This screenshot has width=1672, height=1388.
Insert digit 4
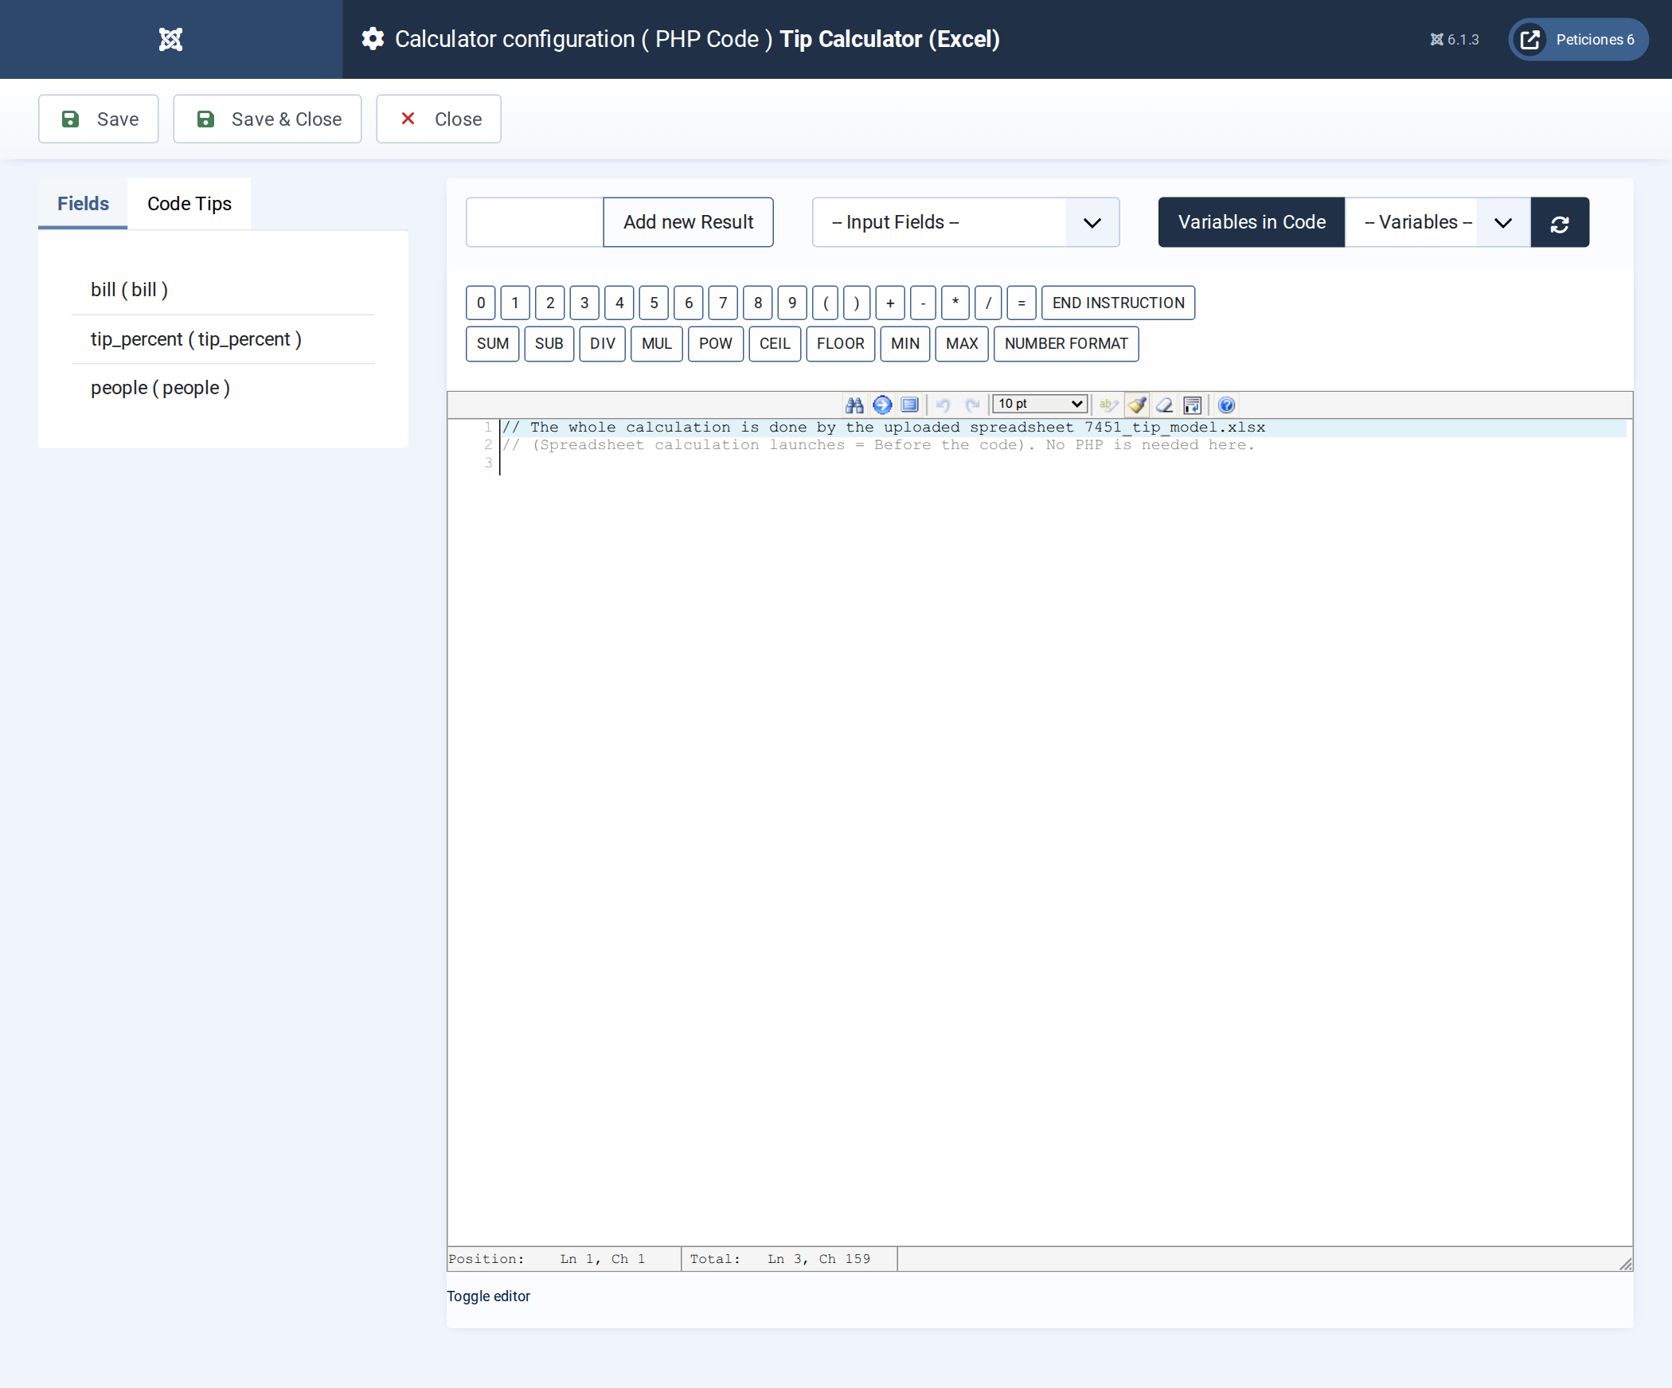pos(619,303)
